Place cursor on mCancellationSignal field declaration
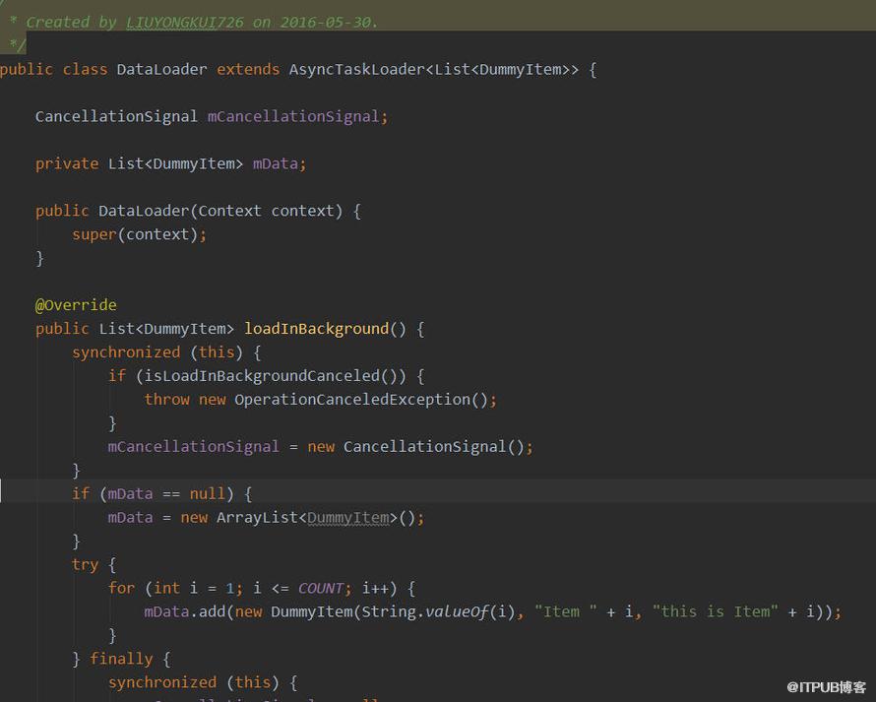This screenshot has height=702, width=876. (x=293, y=116)
